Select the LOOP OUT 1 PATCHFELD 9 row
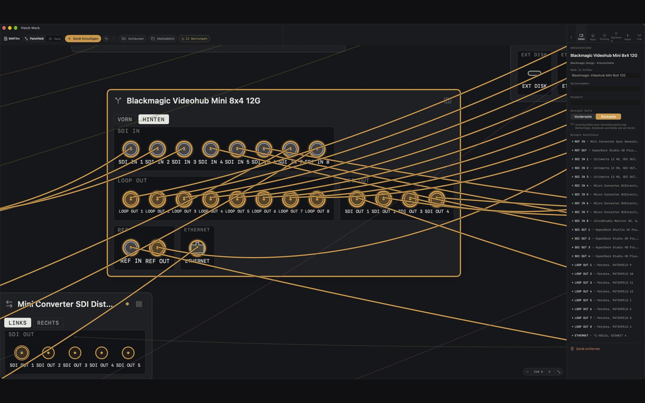This screenshot has width=645, height=403. [605, 265]
